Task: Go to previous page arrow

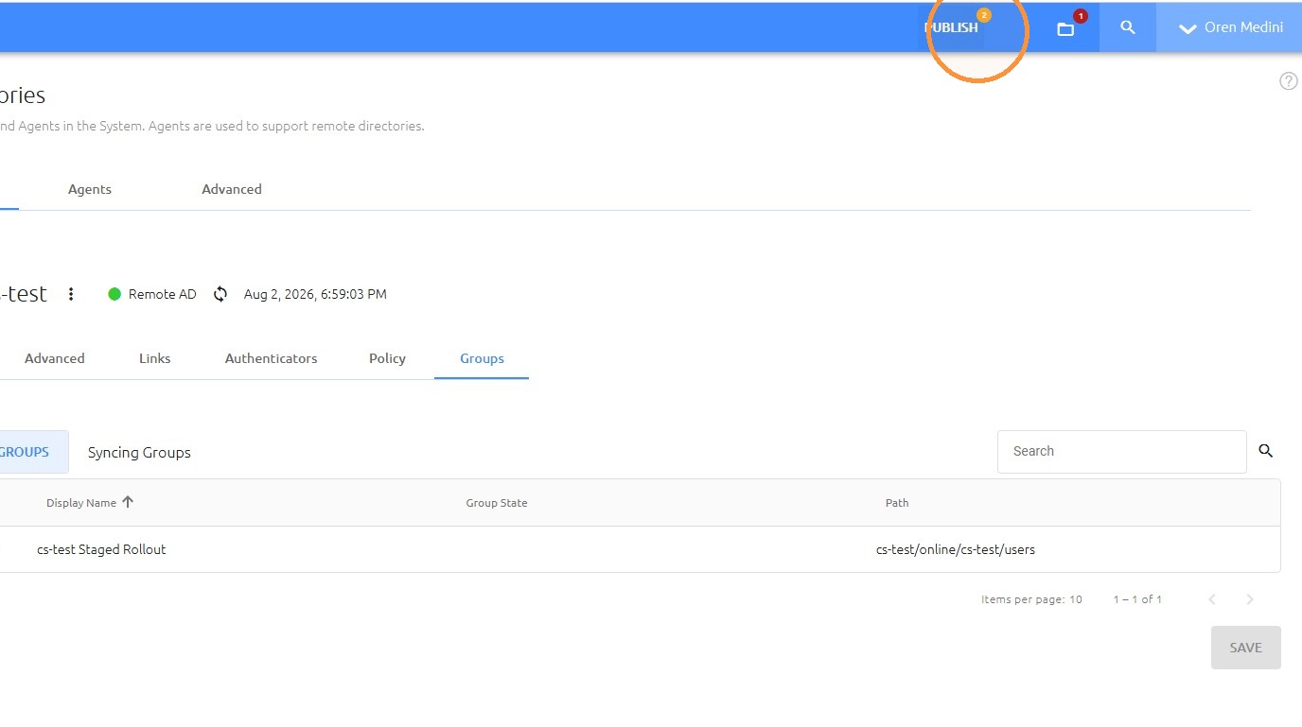Action: coord(1212,599)
